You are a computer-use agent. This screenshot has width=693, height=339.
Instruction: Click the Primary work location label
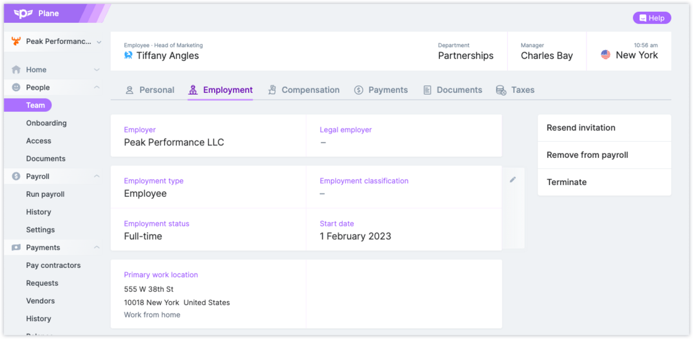[161, 275]
